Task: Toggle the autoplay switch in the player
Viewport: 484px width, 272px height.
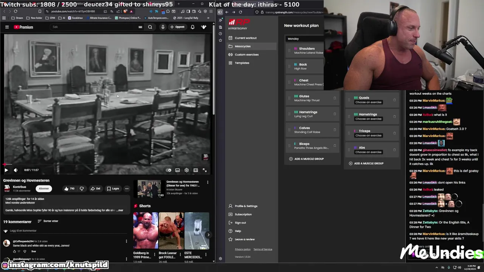Action: (x=169, y=170)
